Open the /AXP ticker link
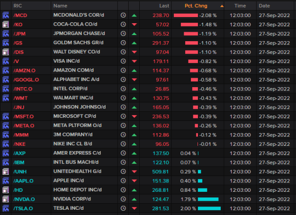 tap(19, 153)
